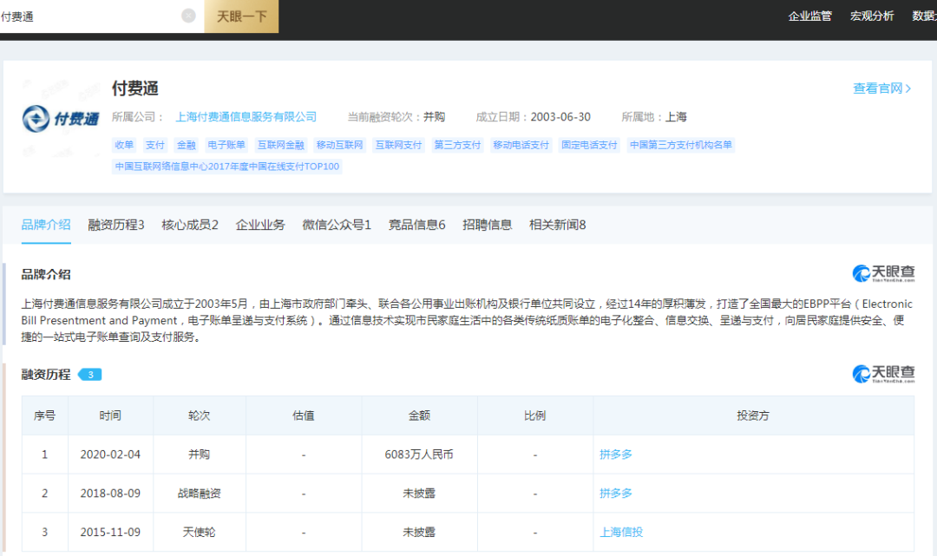Click the blue count badge next to 融资历程

point(90,375)
